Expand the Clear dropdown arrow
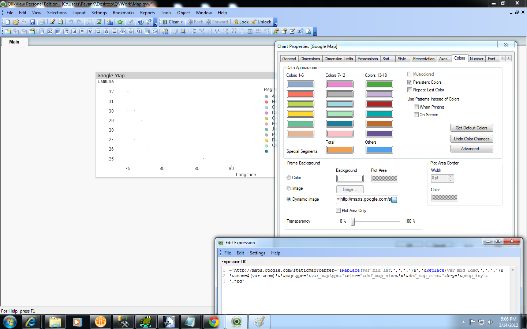 pyautogui.click(x=182, y=22)
